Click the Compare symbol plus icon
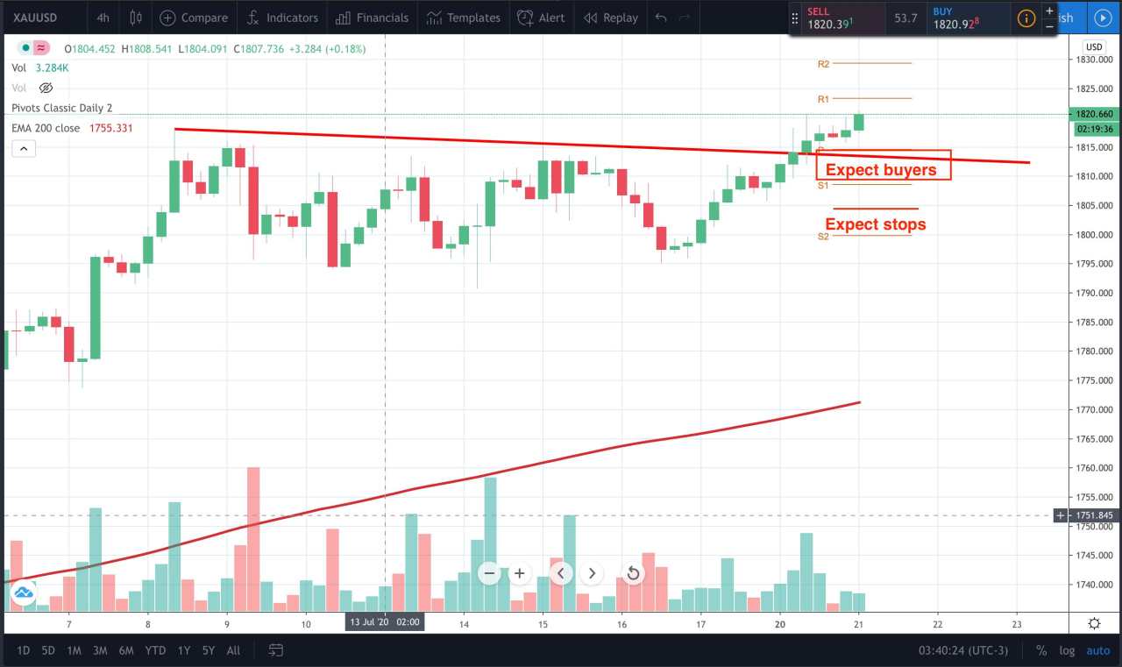Viewport: 1122px width, 667px height. [x=167, y=18]
